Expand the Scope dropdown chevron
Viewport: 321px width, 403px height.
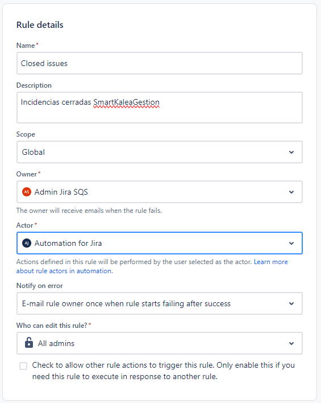291,152
